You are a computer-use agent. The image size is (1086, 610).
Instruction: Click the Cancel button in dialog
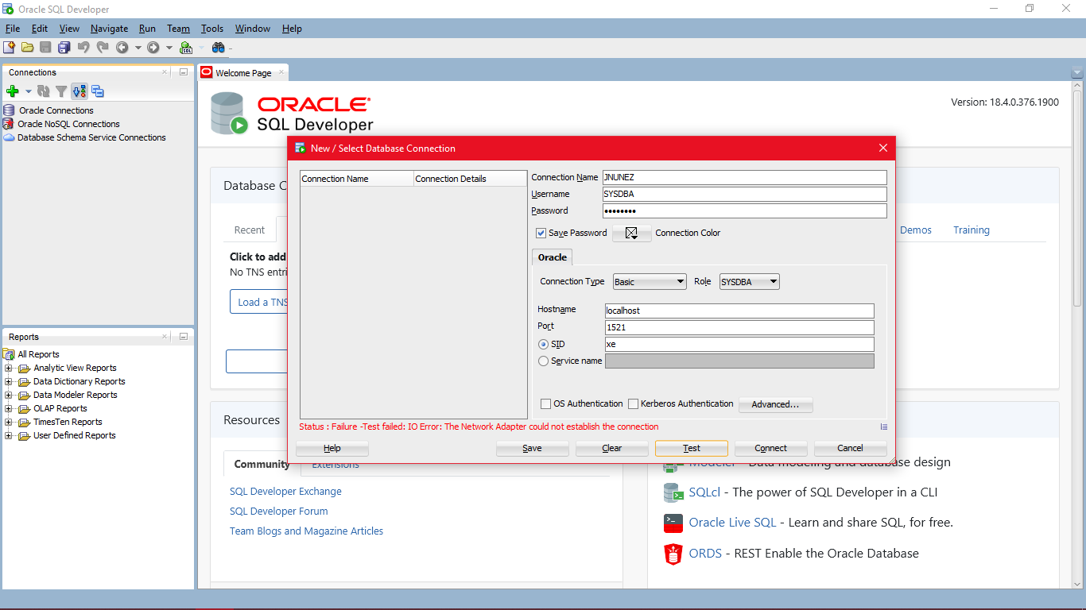click(850, 448)
